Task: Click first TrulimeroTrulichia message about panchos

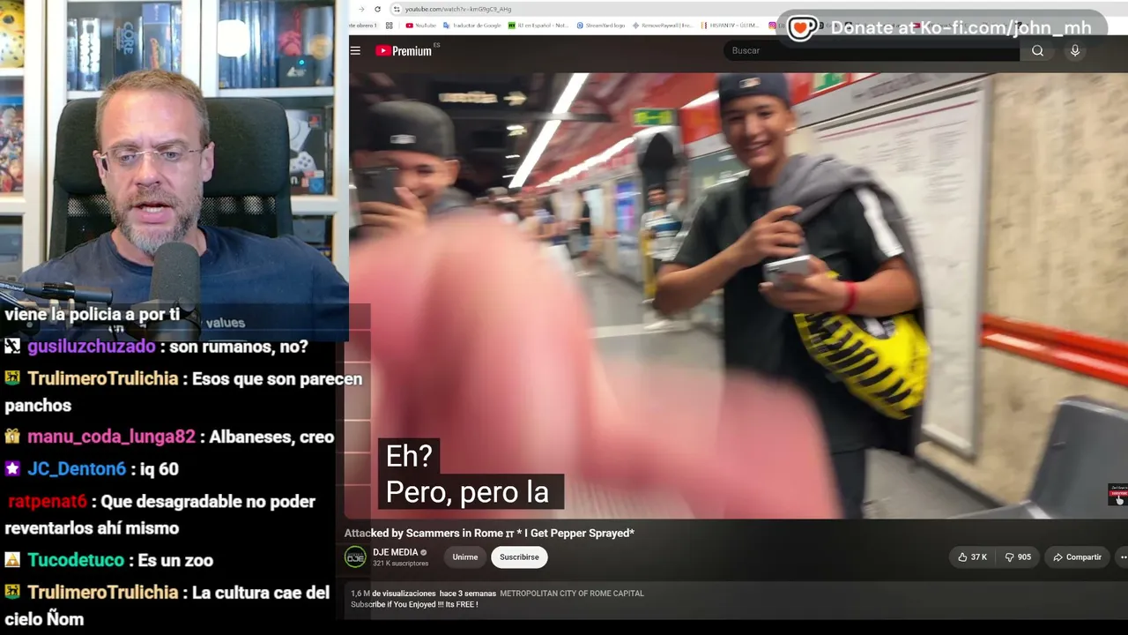Action: point(183,392)
